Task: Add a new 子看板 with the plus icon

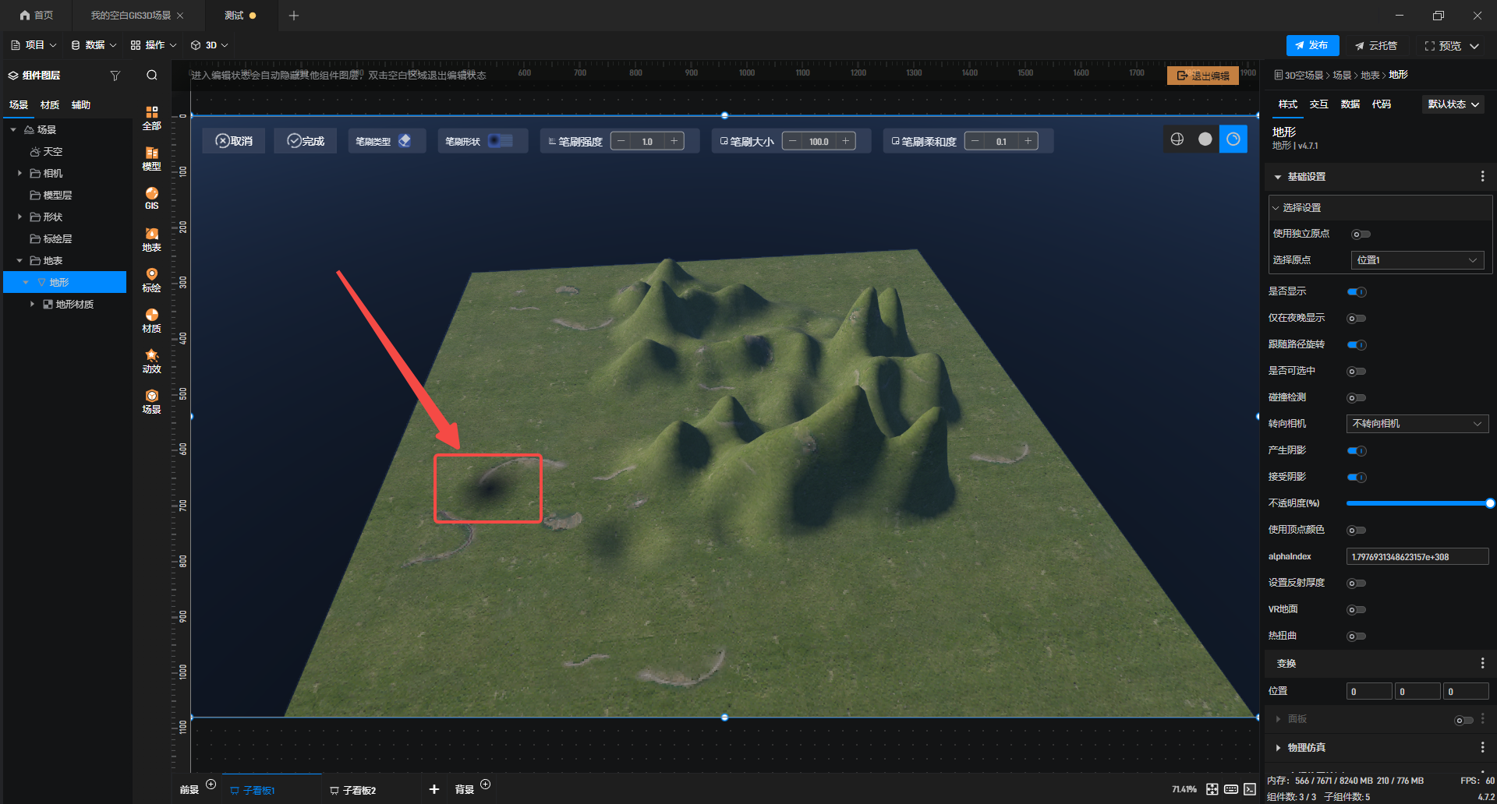Action: tap(434, 789)
